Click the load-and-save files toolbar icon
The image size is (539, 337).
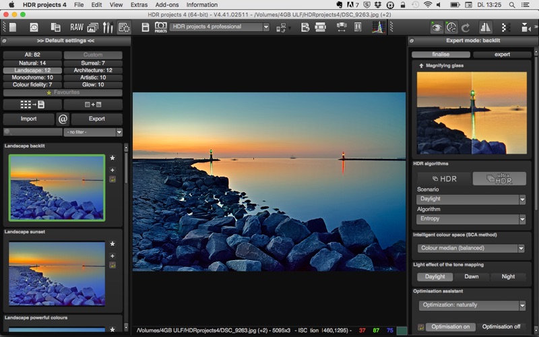pos(55,27)
